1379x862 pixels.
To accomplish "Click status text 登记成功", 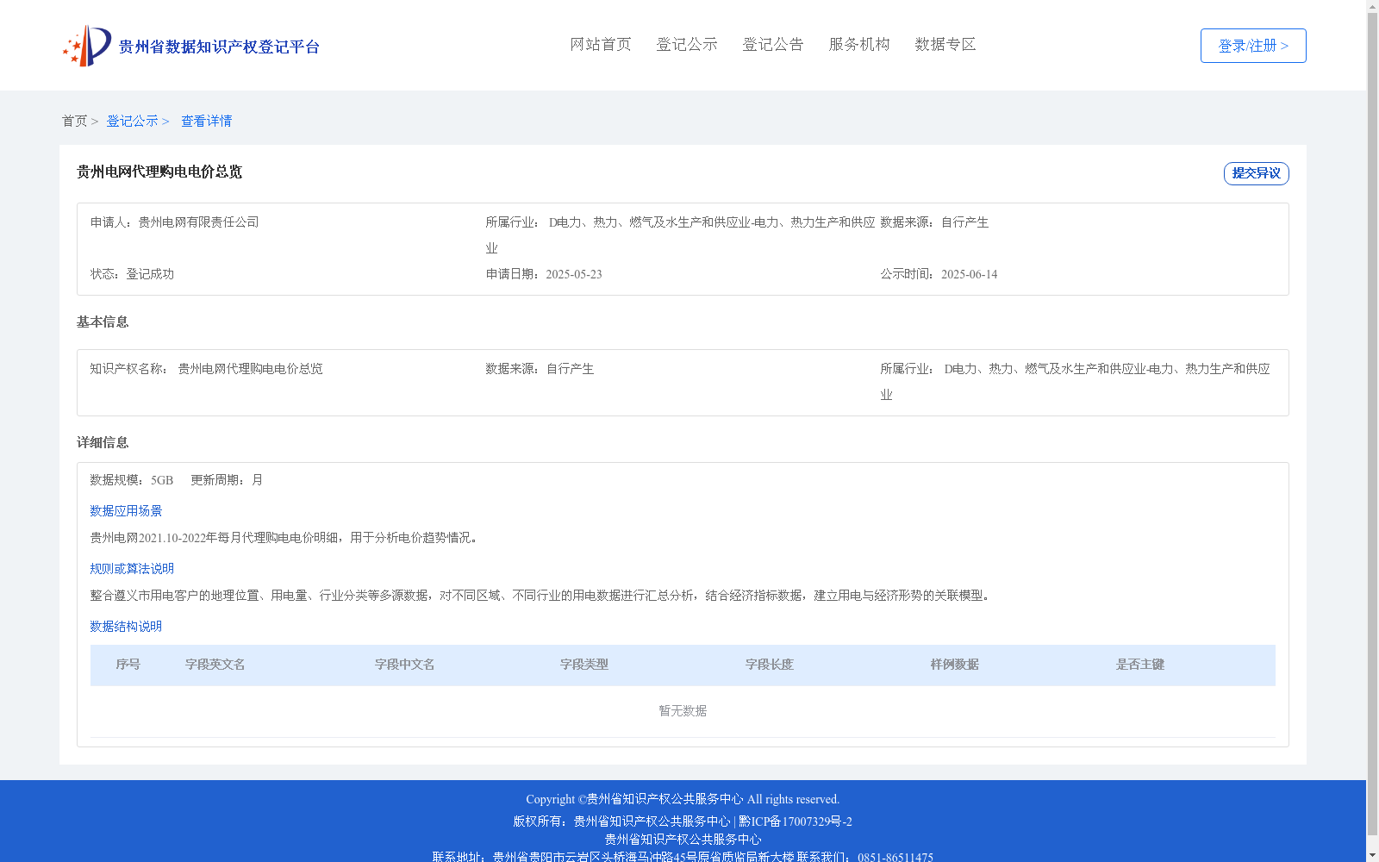I will tap(150, 274).
